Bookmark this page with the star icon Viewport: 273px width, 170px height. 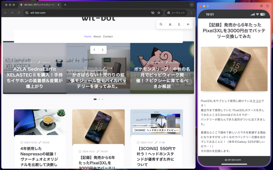(159, 13)
